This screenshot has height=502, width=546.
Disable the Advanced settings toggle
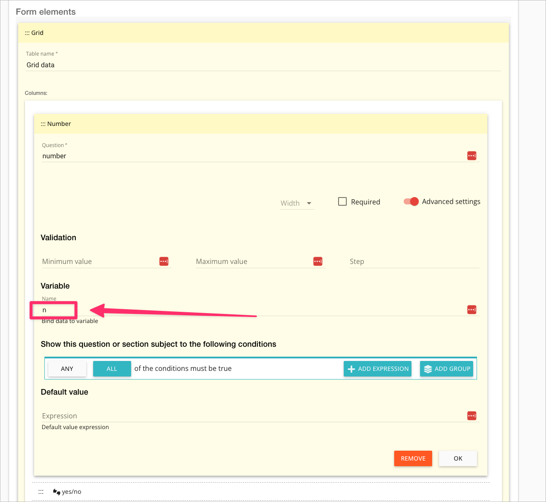point(411,201)
